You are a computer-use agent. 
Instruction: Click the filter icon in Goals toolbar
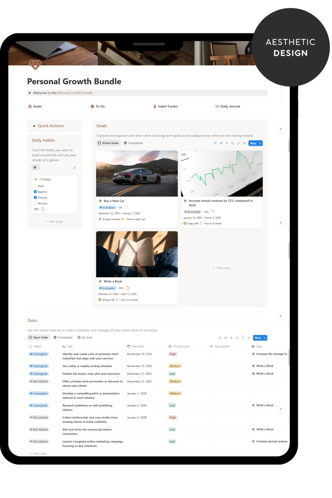click(215, 143)
